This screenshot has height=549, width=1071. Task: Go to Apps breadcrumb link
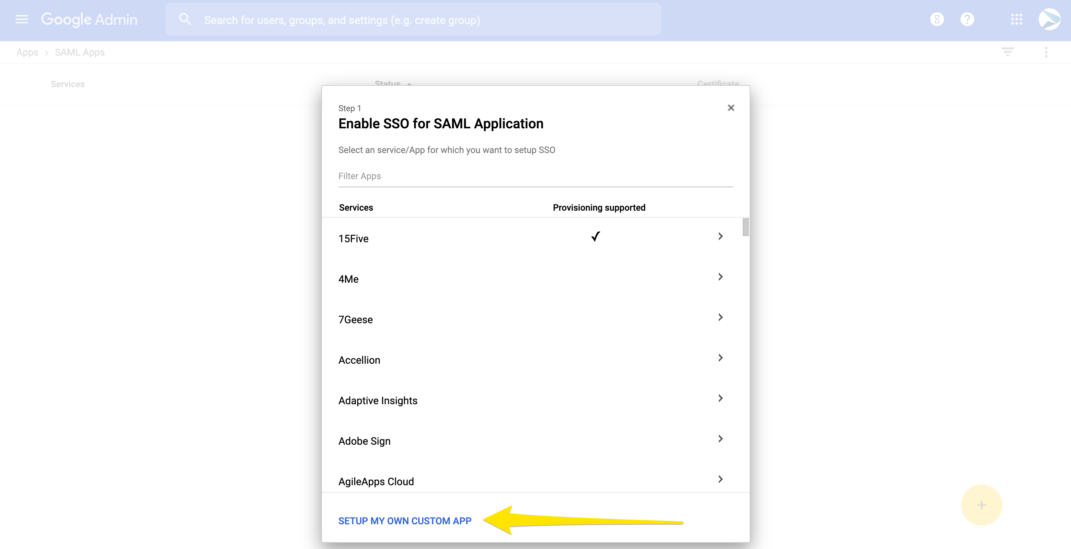27,52
